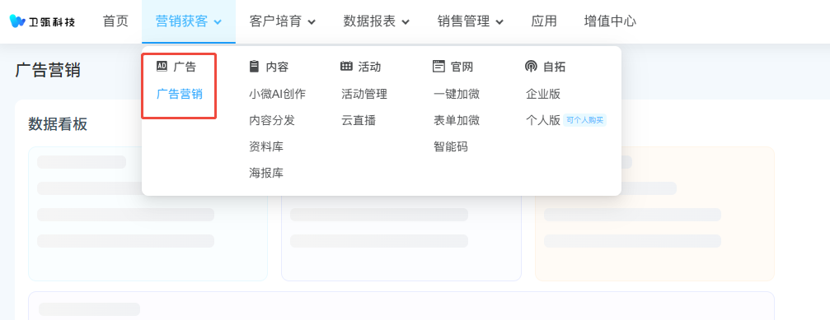Click the 可个人购买 badge
The image size is (830, 320).
pyautogui.click(x=585, y=120)
